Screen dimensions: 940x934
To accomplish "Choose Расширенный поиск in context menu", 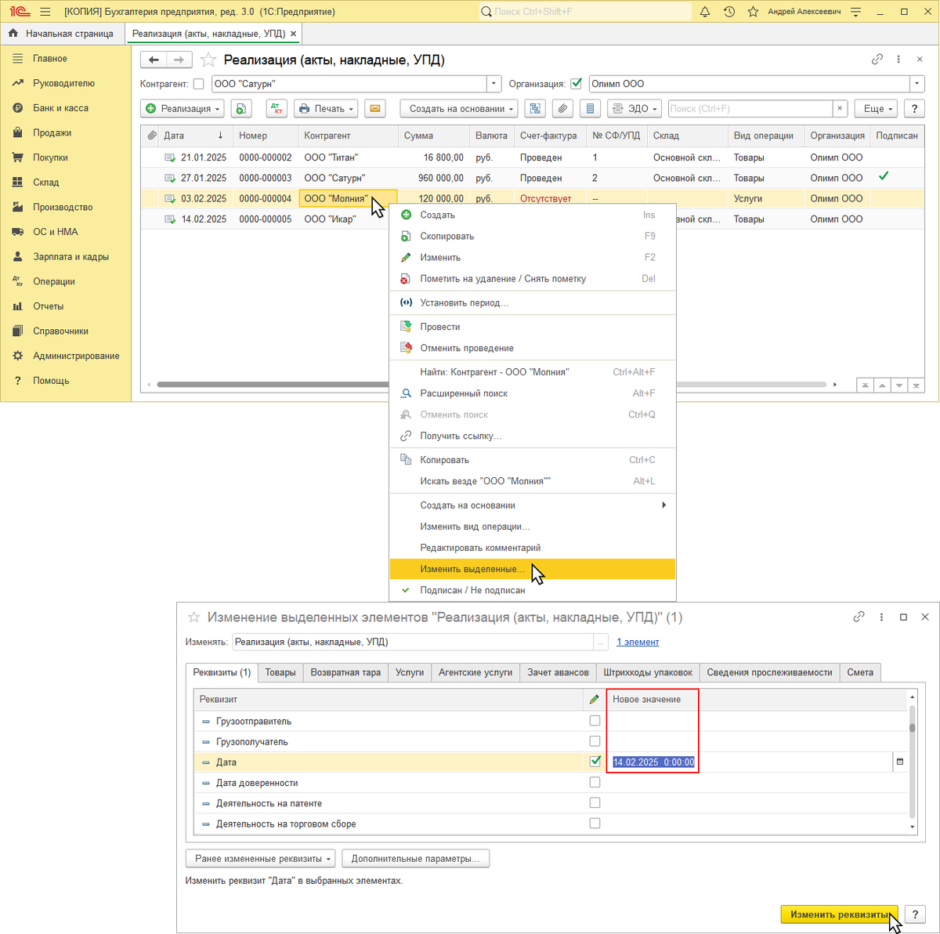I will (x=533, y=393).
